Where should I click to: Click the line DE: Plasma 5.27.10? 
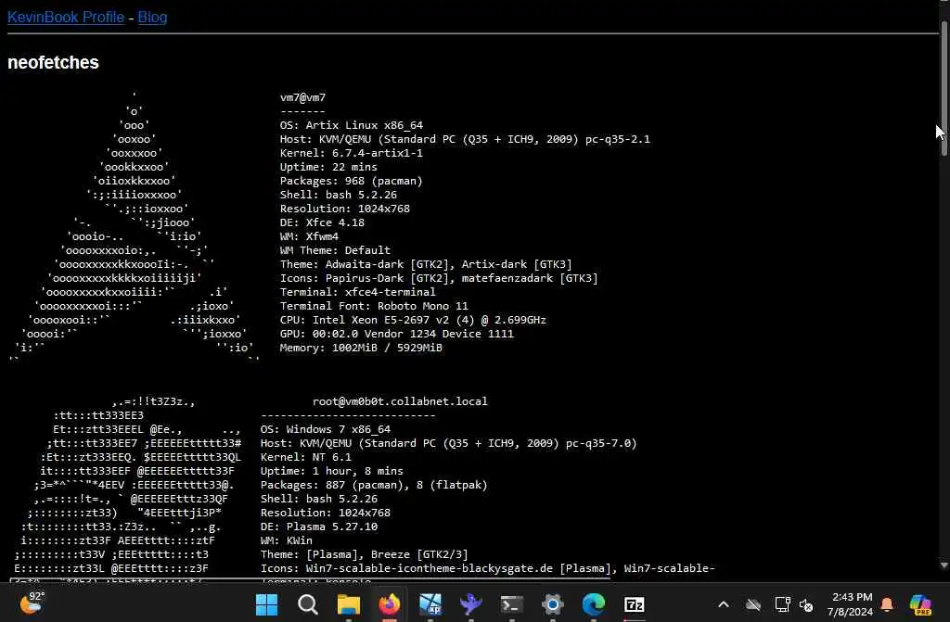pos(319,527)
